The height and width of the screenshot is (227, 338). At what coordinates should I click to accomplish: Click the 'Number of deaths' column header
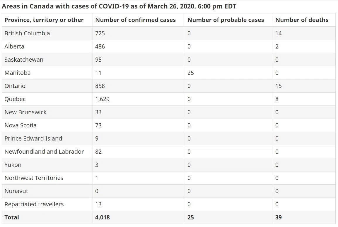(x=302, y=20)
